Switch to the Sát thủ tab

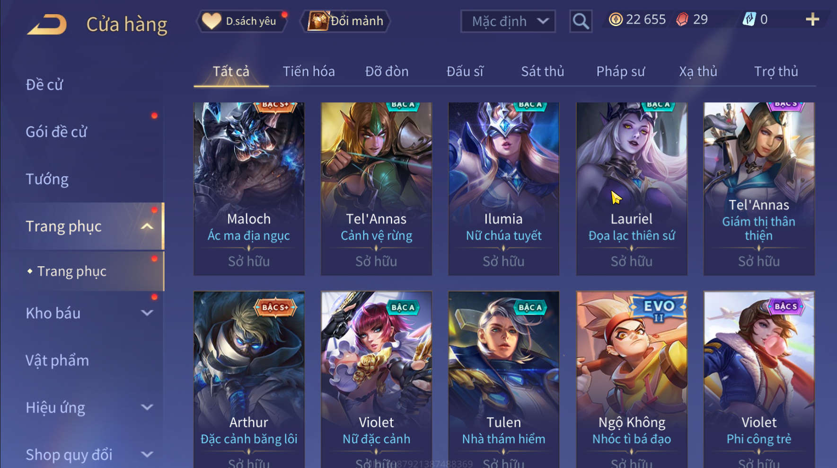tap(542, 72)
